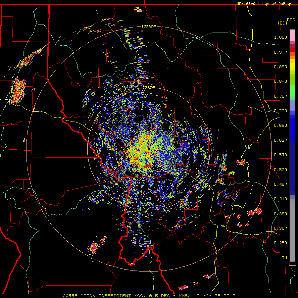Select the 0.840 scale value
The image size is (298, 298).
click(280, 81)
